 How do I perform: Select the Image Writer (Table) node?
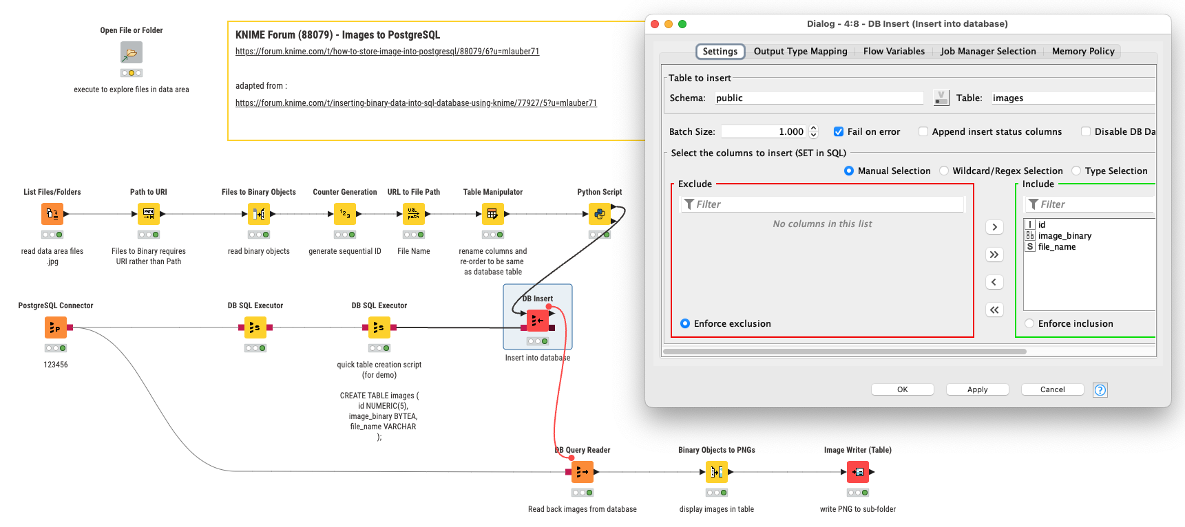(x=858, y=472)
